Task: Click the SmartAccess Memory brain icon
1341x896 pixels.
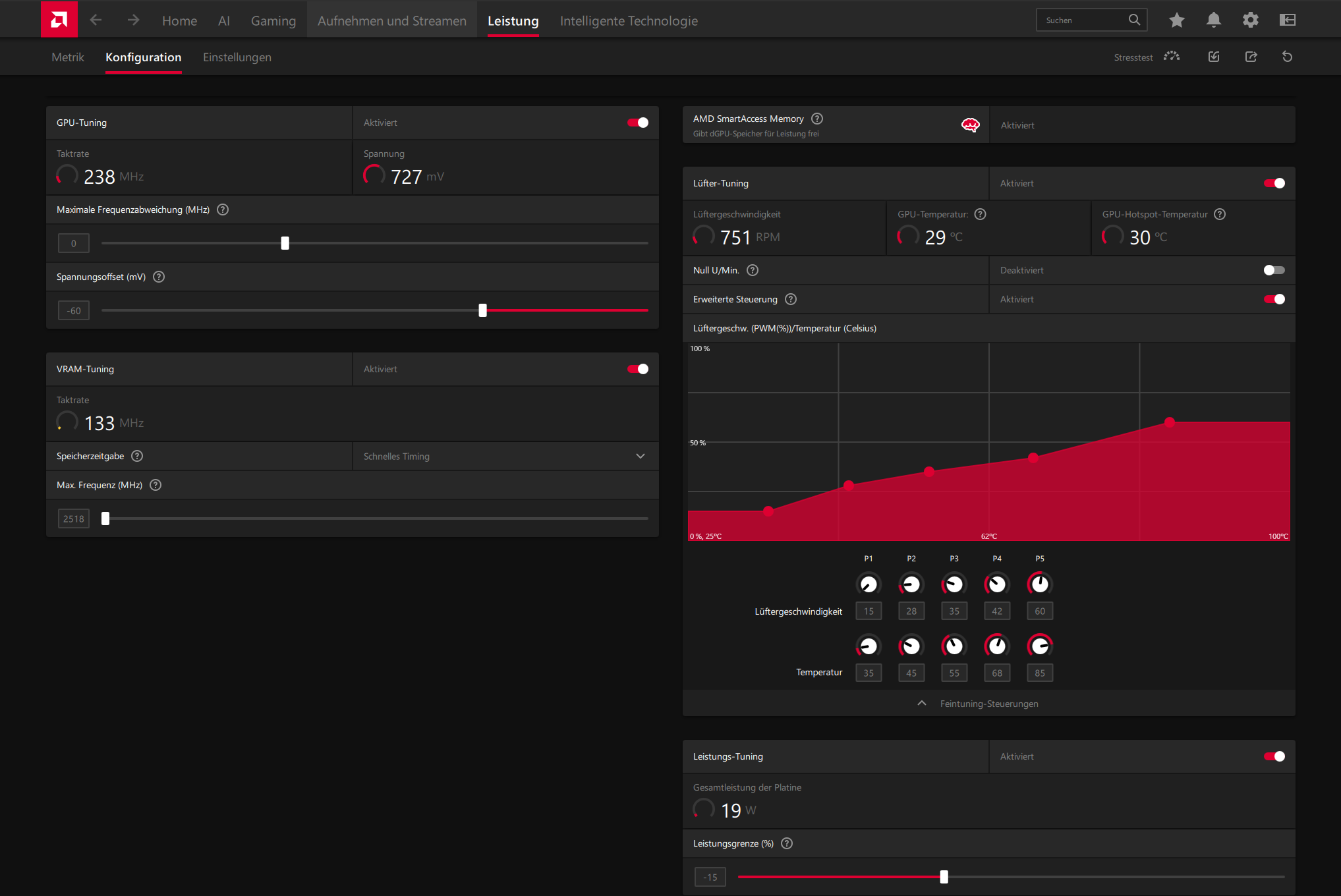Action: [x=971, y=125]
